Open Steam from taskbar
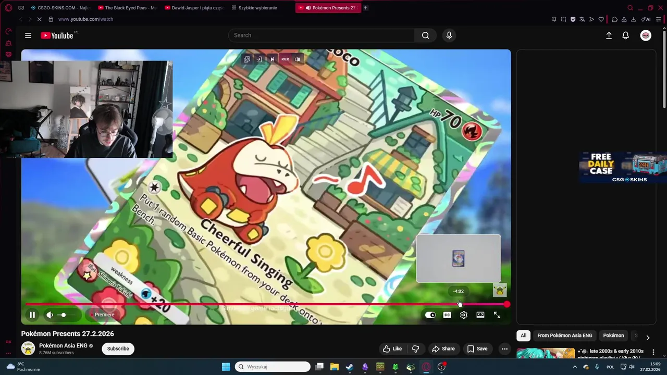The width and height of the screenshot is (667, 375). [x=350, y=367]
